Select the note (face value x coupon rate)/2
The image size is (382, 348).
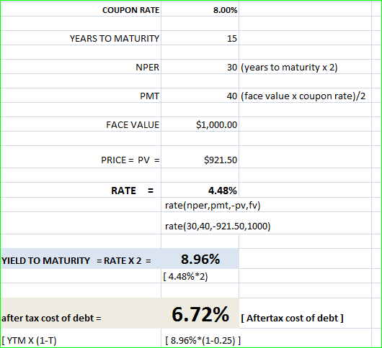(x=303, y=96)
